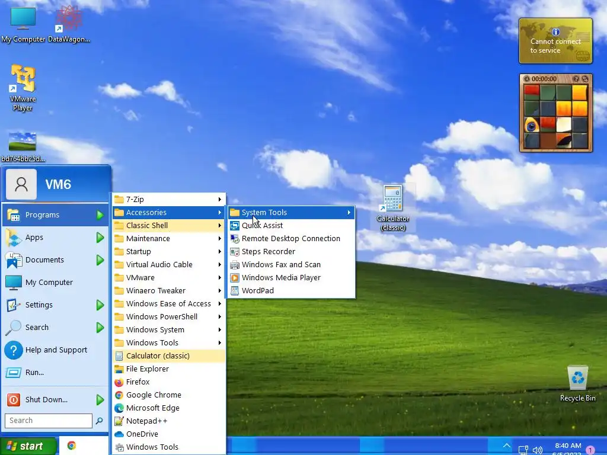Select the bd764bb25d image file on desktop

(x=23, y=147)
